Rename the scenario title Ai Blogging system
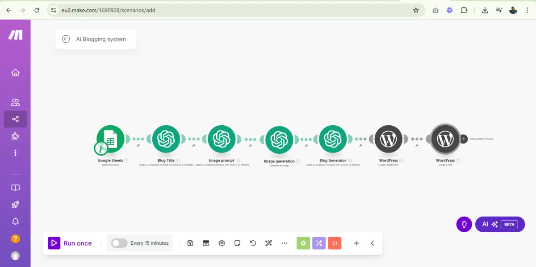The width and height of the screenshot is (536, 267). pos(101,39)
